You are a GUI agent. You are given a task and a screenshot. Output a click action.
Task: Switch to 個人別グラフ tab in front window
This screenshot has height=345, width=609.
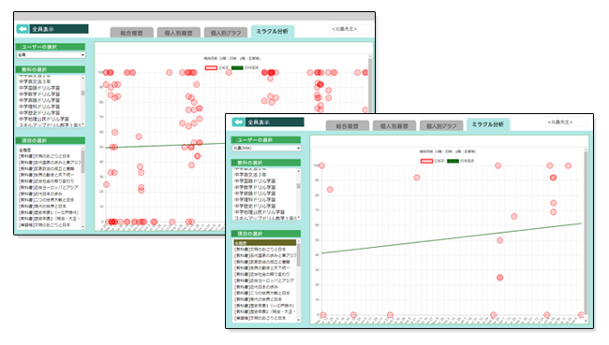pyautogui.click(x=441, y=126)
